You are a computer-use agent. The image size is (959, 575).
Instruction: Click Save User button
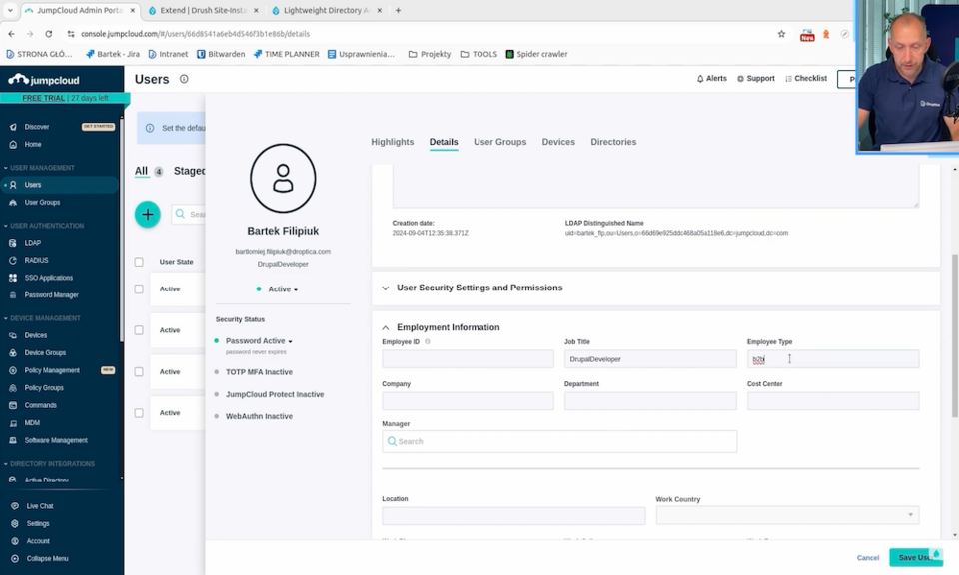tap(916, 557)
